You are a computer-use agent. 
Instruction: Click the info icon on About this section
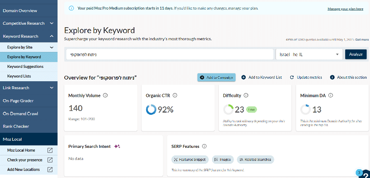tap(332, 77)
